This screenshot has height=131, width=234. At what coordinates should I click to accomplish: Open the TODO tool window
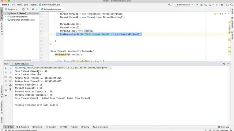click(x=64, y=127)
